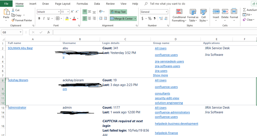Viewport: 257px width, 136px height.
Task: Decrease font size with smaller A
Action: point(77,12)
